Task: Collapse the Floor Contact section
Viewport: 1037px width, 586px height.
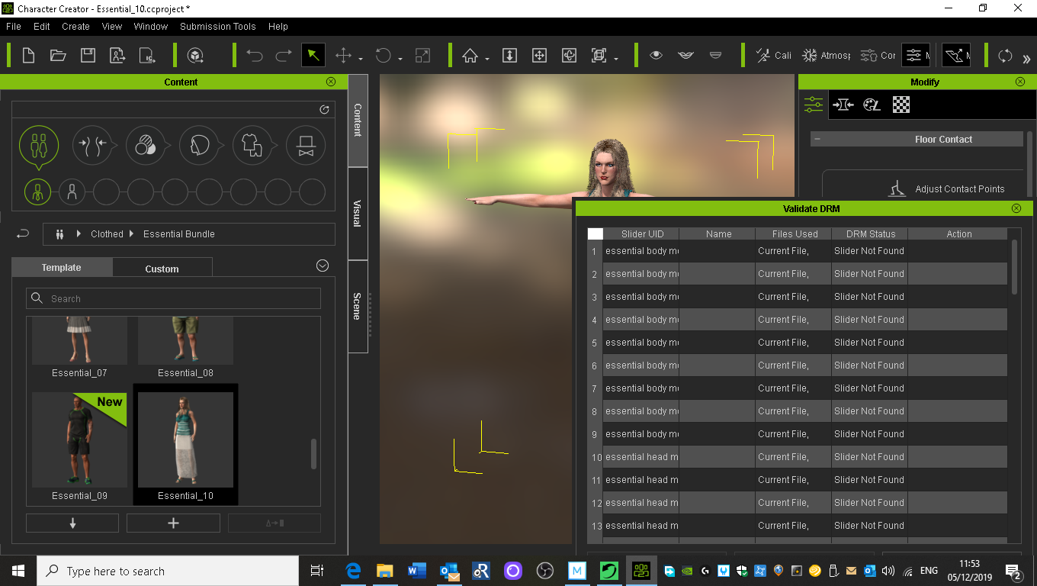Action: [817, 140]
